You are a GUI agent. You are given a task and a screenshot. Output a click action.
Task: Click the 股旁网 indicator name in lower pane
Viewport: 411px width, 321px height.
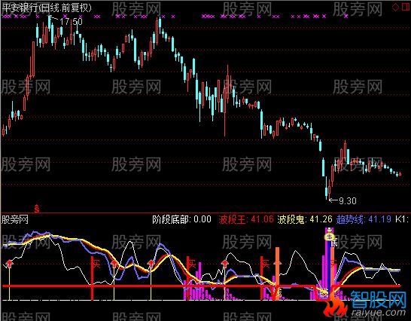[x=15, y=219]
